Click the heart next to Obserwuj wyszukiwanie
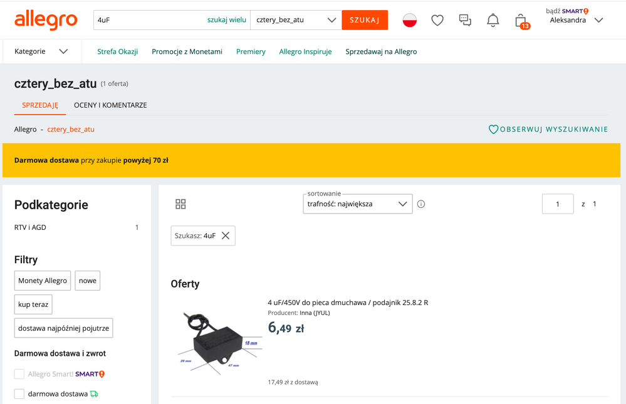The height and width of the screenshot is (404, 626). [493, 130]
